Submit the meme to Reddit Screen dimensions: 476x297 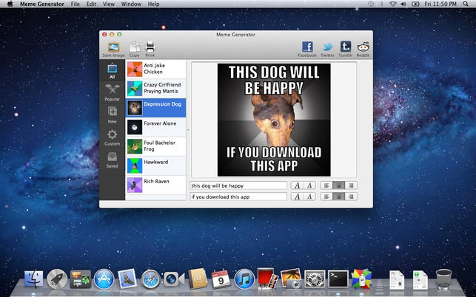363,47
